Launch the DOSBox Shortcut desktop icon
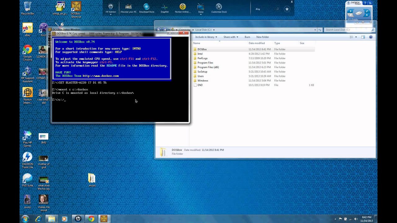 tap(76, 10)
